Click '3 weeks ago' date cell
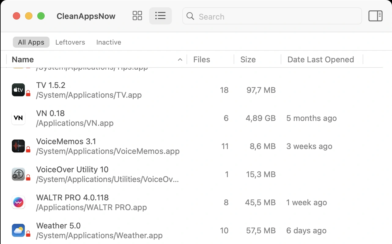This screenshot has height=244, width=392. [x=309, y=146]
